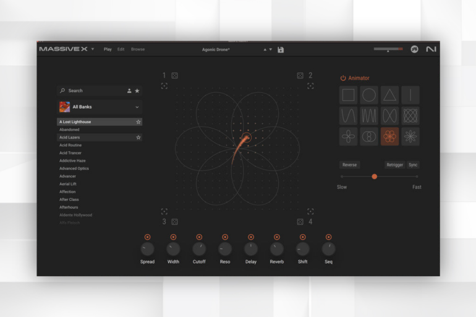Viewport: 476px width, 317px height.
Task: Save the preset with the floppy disk icon
Action: 281,50
